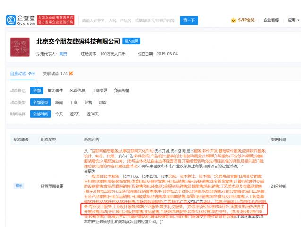This screenshot has height=227, width=301.
Task: Switch to the 关联动态 174 tab
Action: click(x=55, y=74)
